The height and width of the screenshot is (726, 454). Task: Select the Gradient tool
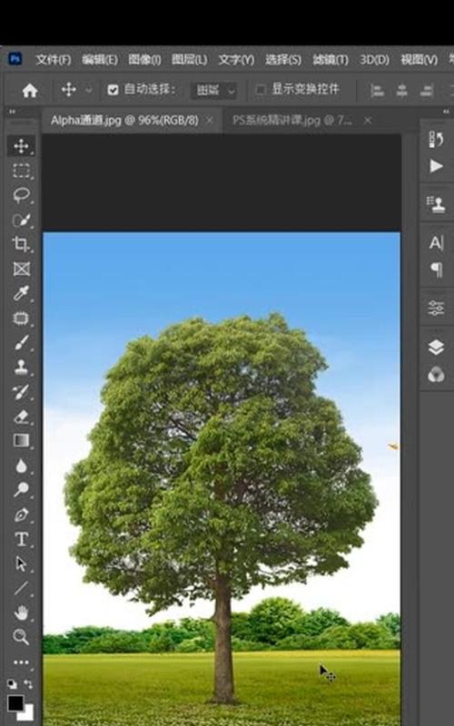21,440
